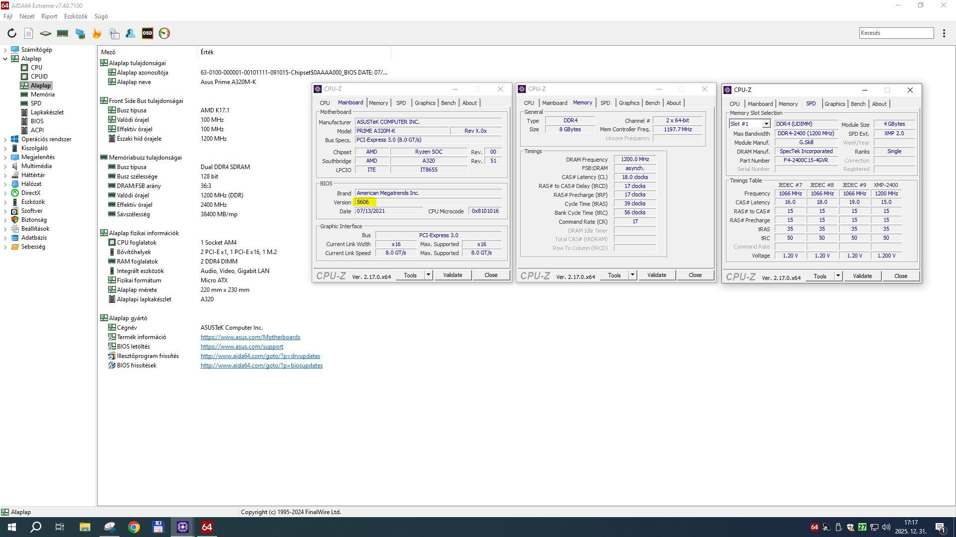
Task: Open the Slot #1 selection dropdown
Action: click(766, 124)
